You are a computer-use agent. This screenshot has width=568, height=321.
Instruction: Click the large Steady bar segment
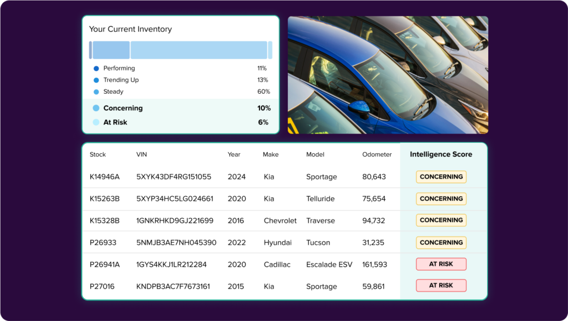[x=199, y=50]
